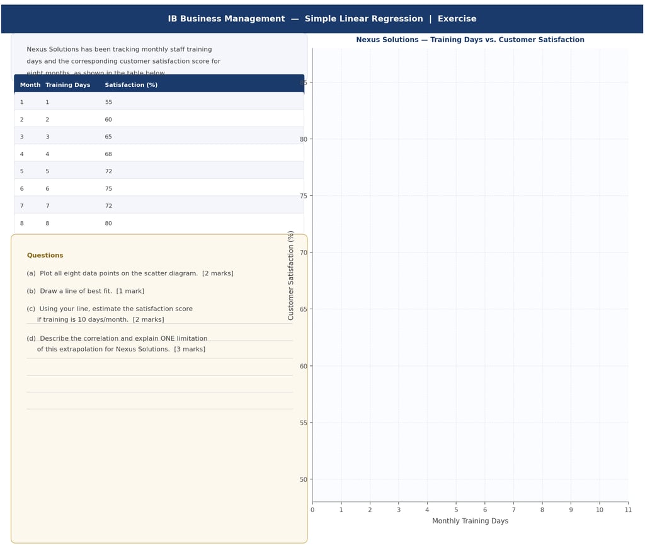645x553 pixels.
Task: Click the 'Monthly Training Days' x-axis label
Action: click(470, 521)
